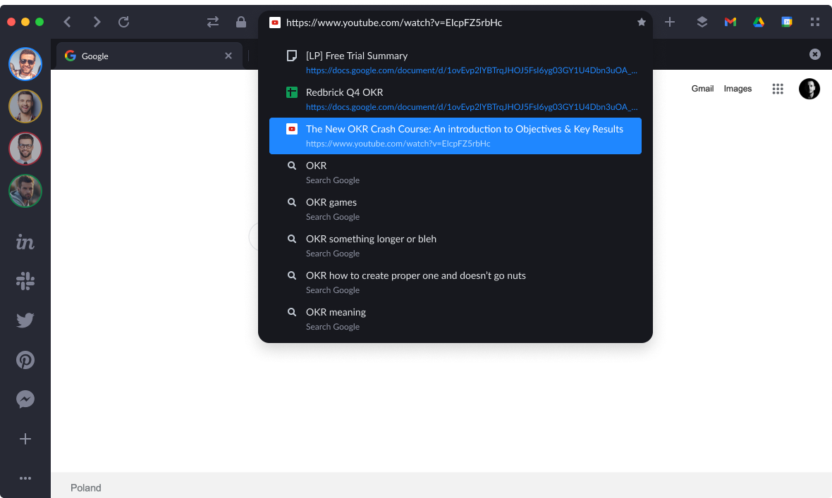Bookmark page with the star icon
The width and height of the screenshot is (832, 498).
[641, 23]
